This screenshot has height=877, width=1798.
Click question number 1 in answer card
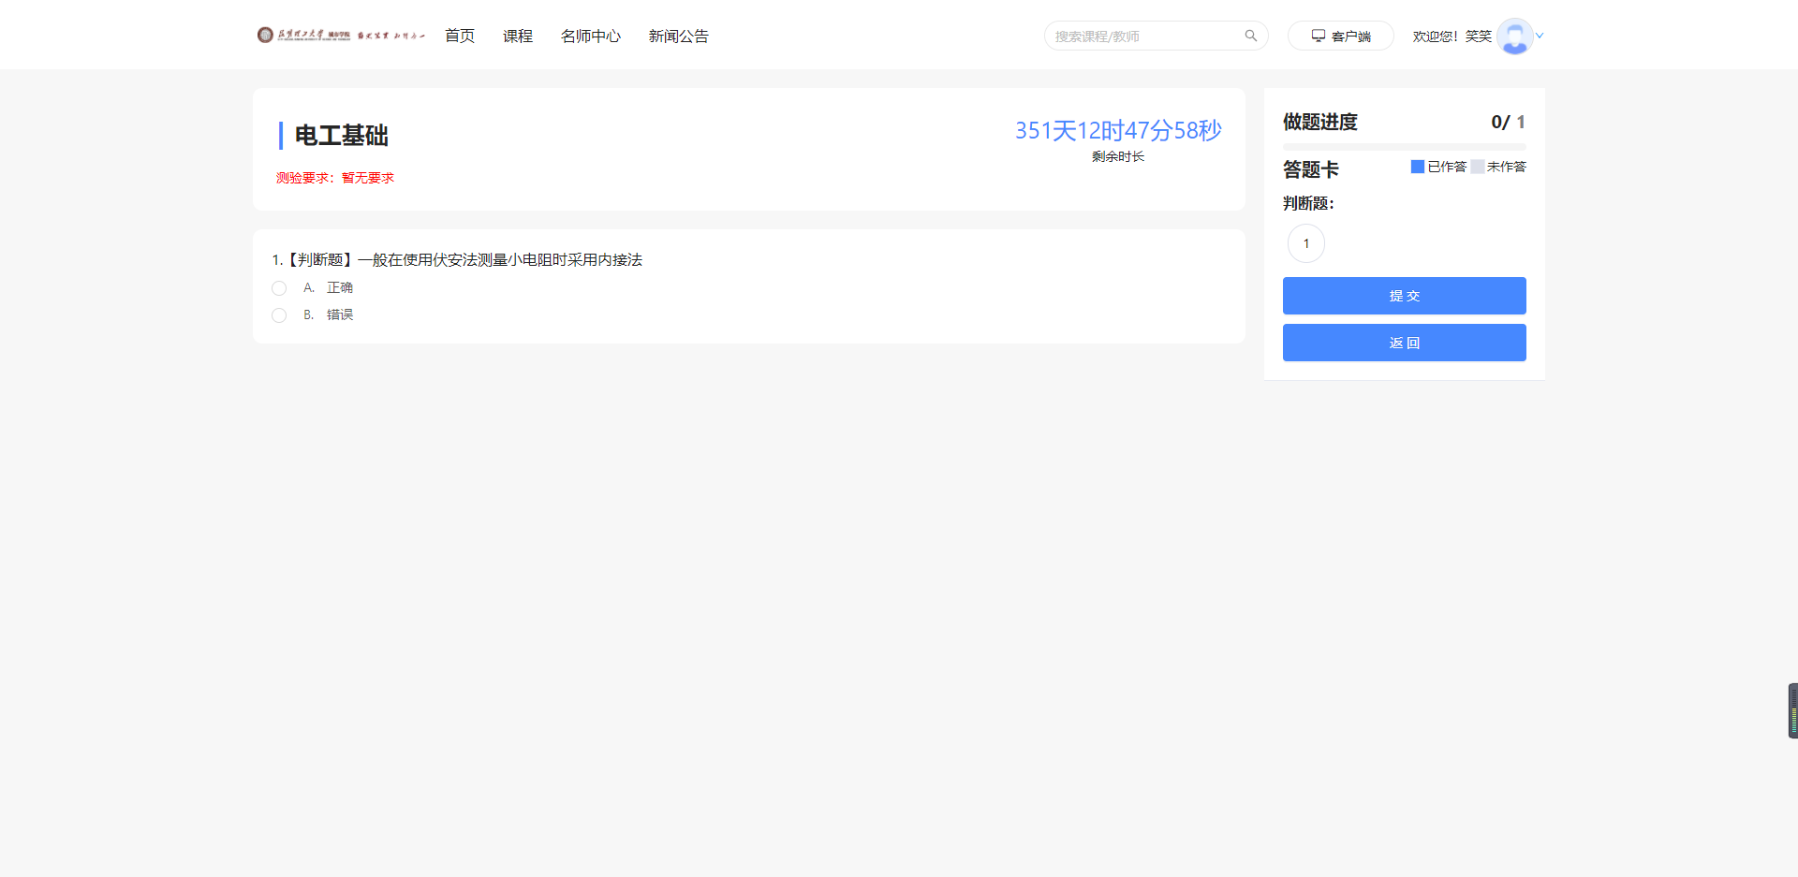pos(1305,242)
